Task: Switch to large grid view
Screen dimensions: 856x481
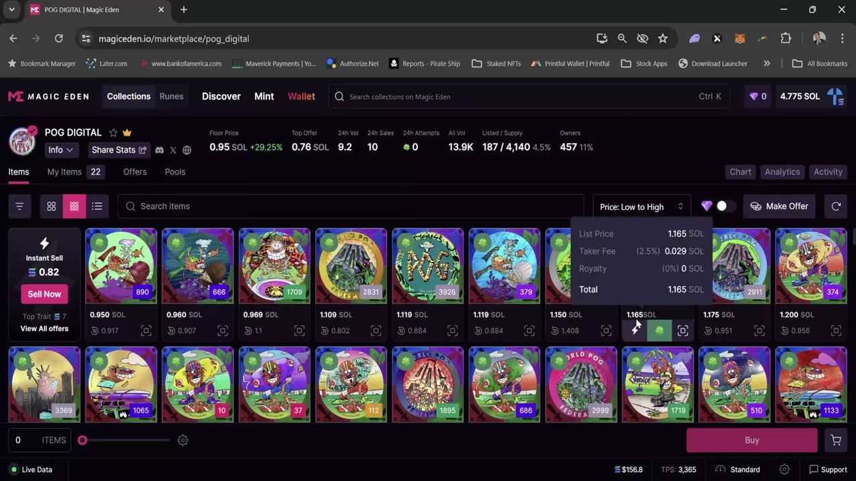Action: click(x=51, y=206)
